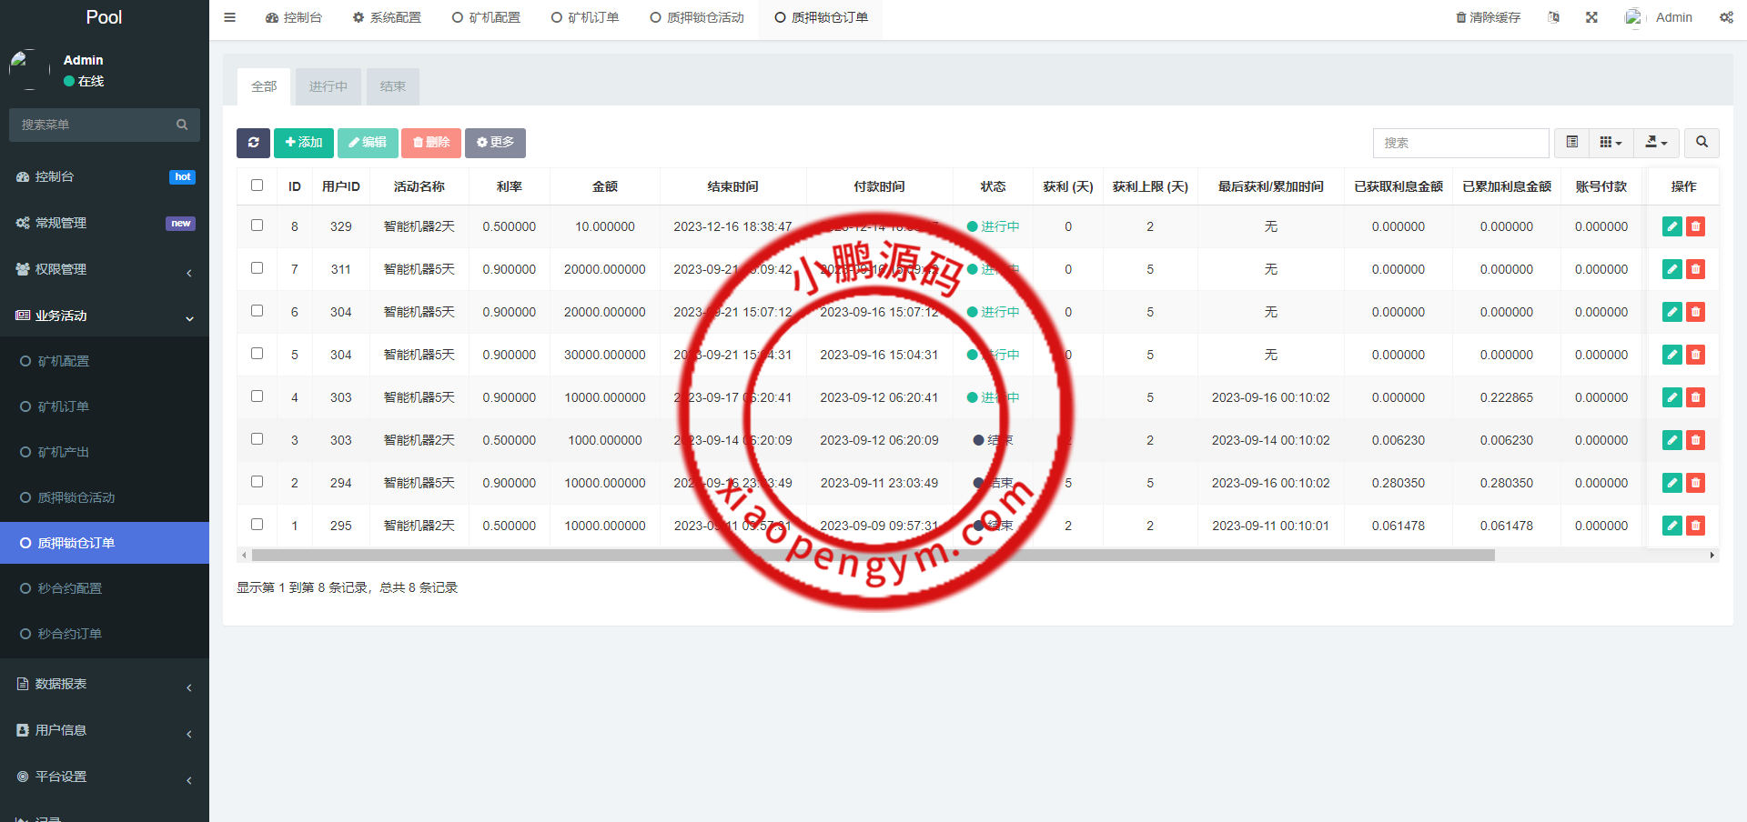Click the horizontal table scrollbar

[x=873, y=555]
